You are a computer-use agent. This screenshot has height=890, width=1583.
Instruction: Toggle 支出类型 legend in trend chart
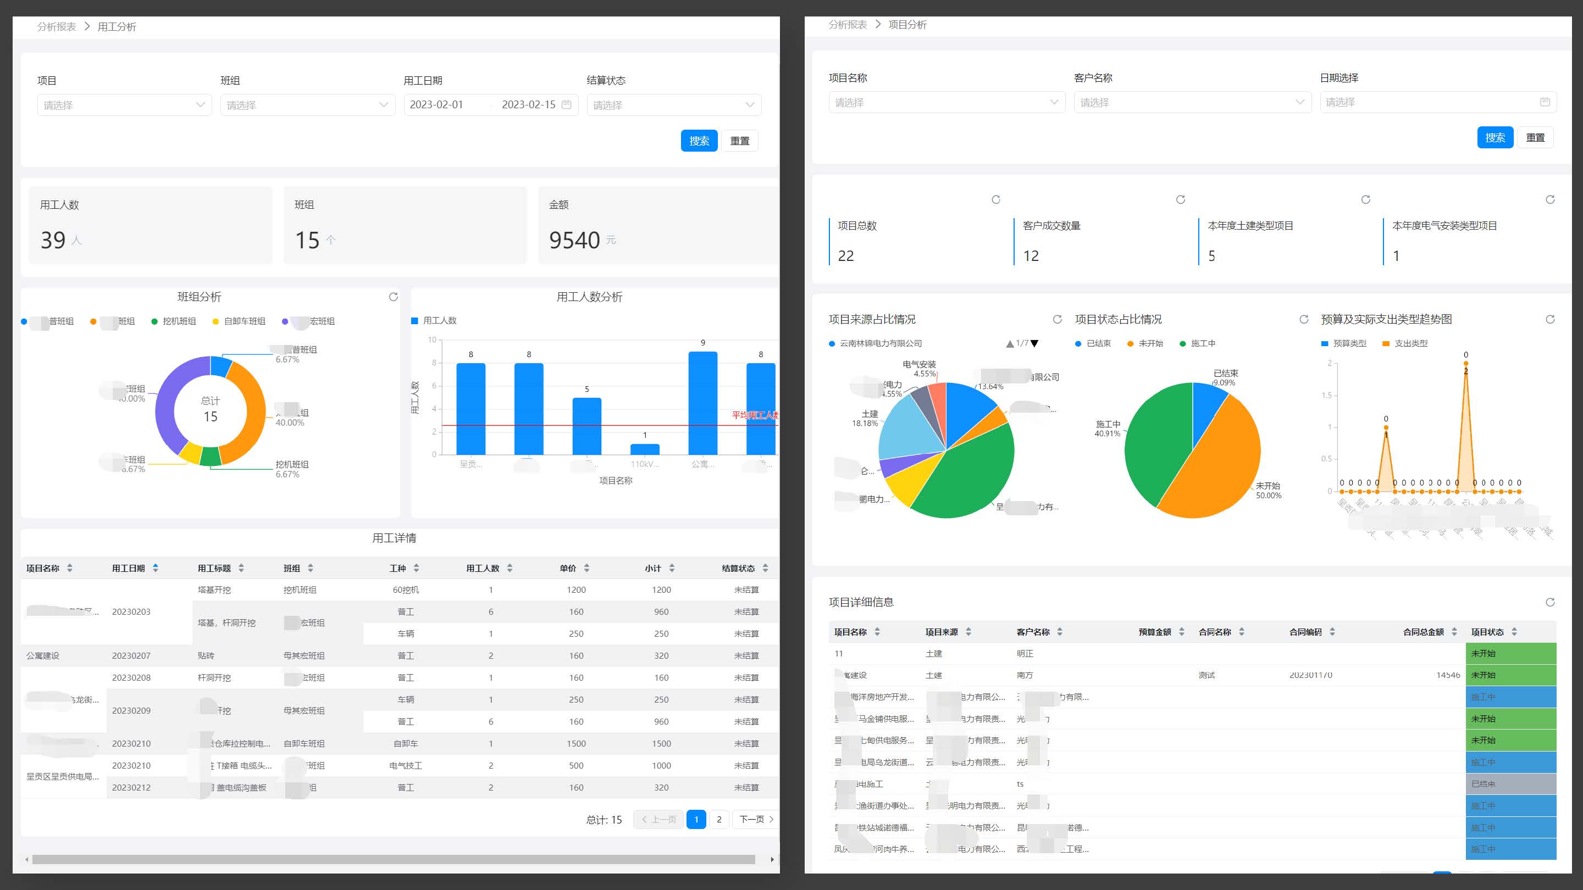click(1405, 343)
